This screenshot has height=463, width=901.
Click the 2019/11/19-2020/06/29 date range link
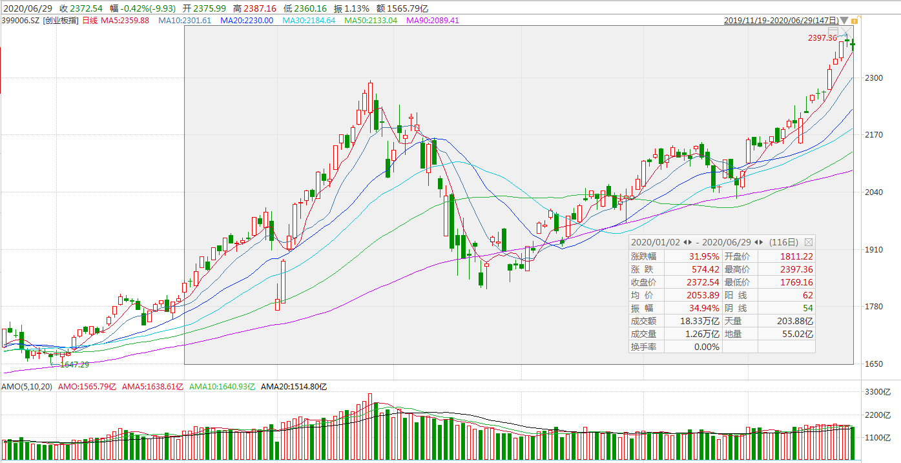pyautogui.click(x=780, y=21)
